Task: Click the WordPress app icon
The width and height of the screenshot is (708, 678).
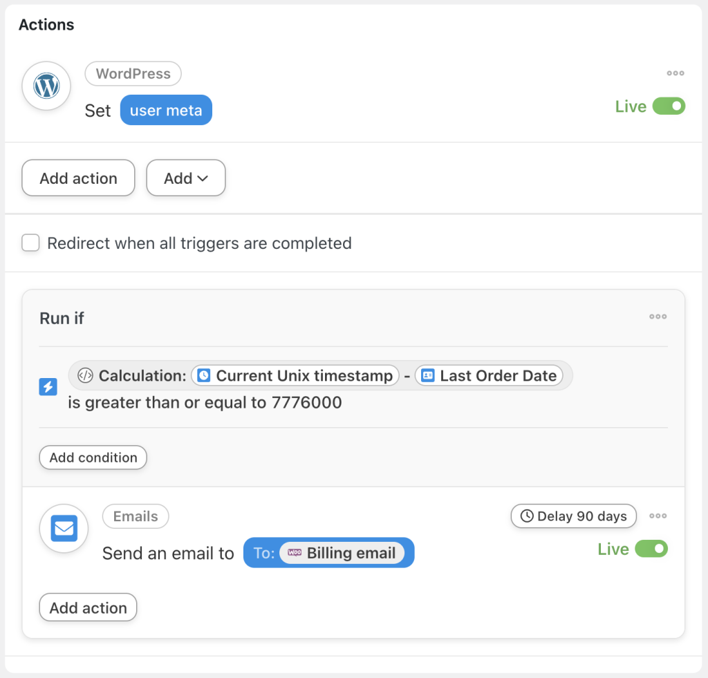Action: [x=46, y=86]
